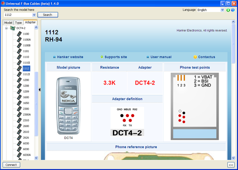Open the Language dropdown

point(222,10)
